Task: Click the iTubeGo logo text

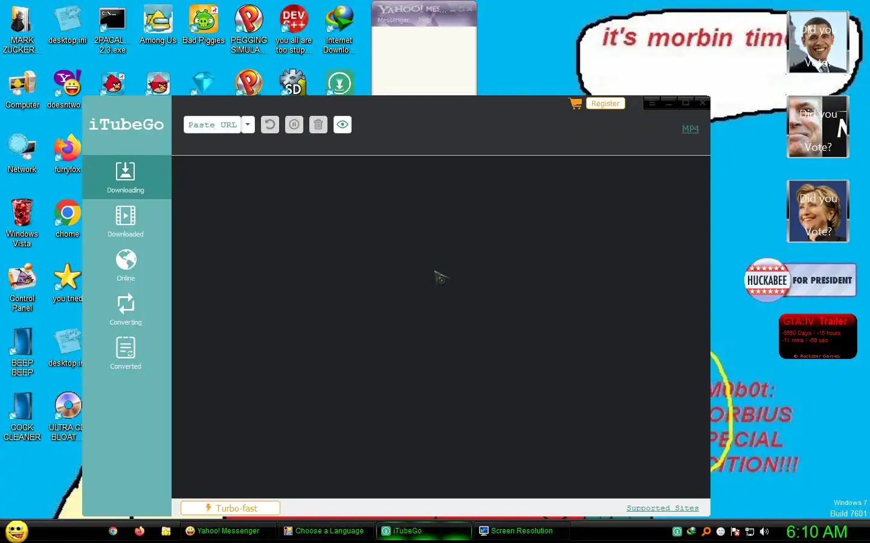Action: pyautogui.click(x=126, y=124)
